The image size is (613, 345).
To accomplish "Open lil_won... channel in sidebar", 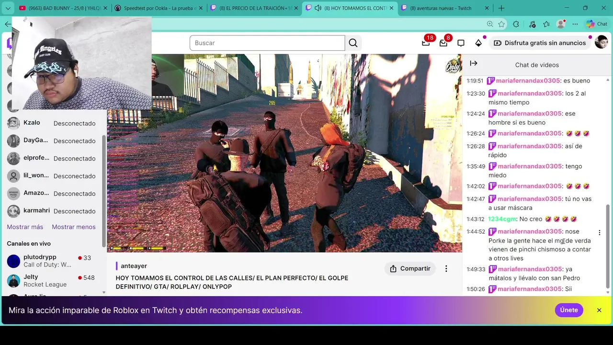I will pos(53,176).
